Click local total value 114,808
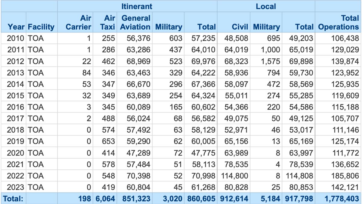 click(299, 175)
